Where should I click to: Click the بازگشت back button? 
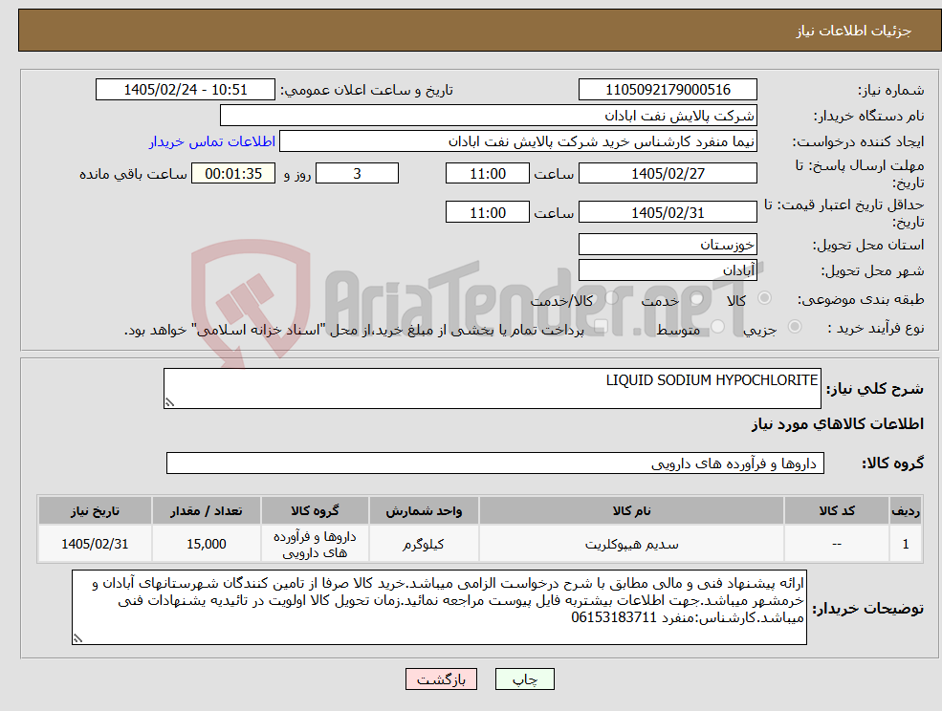coord(441,679)
